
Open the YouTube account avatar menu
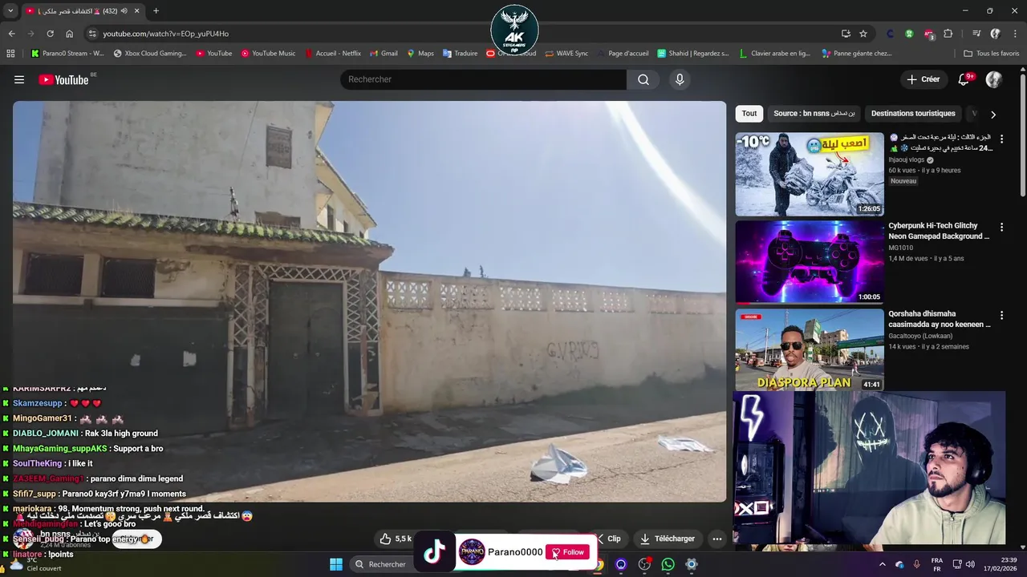click(993, 79)
